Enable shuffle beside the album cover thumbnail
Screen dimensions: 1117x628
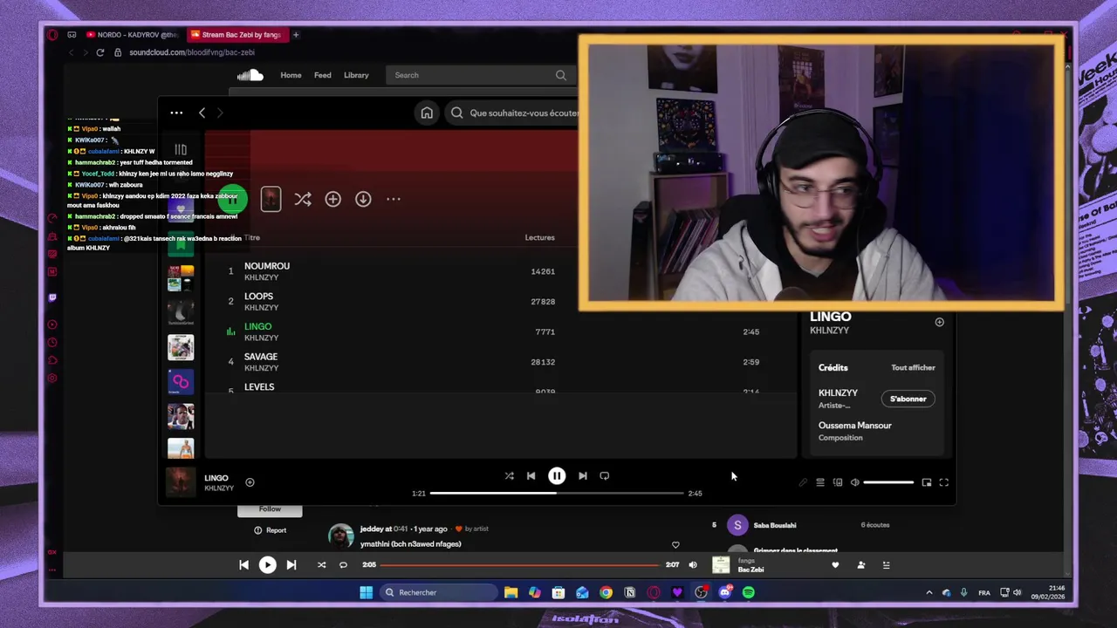pos(303,199)
